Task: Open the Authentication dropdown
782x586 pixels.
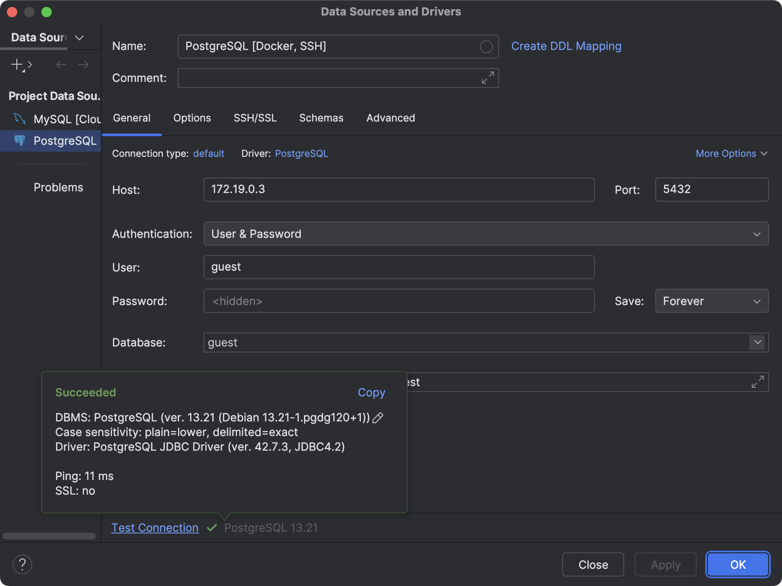Action: (757, 234)
